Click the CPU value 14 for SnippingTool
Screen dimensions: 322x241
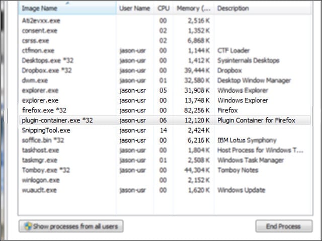click(163, 131)
